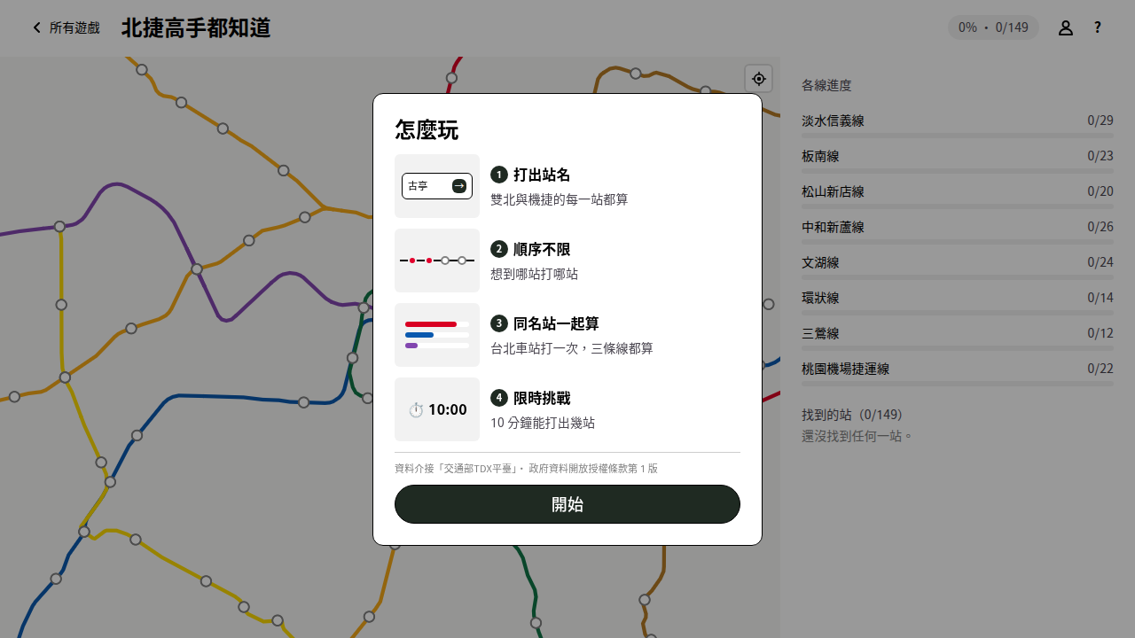Click the station dots sequence illustration
This screenshot has height=638, width=1135.
[x=437, y=261]
